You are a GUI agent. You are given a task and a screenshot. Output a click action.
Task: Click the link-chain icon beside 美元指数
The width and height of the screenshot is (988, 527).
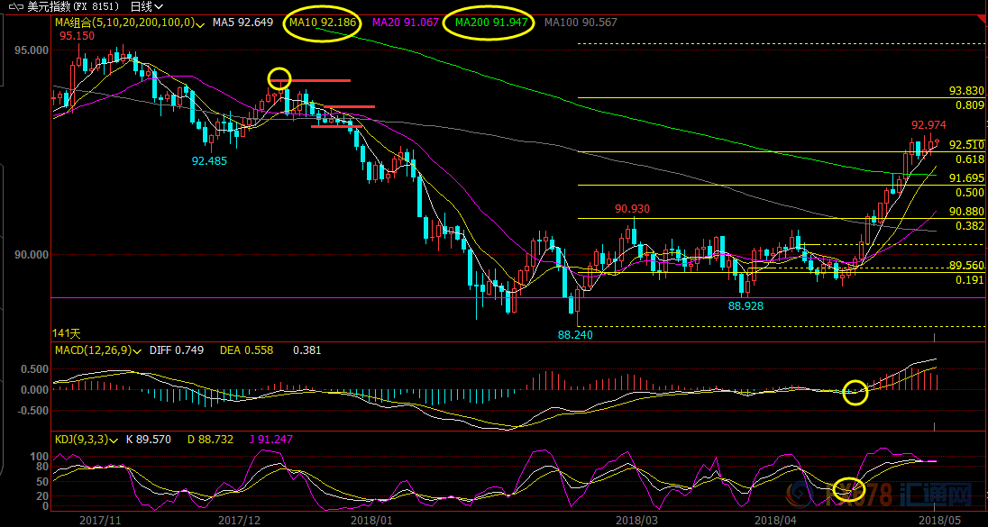pyautogui.click(x=16, y=7)
